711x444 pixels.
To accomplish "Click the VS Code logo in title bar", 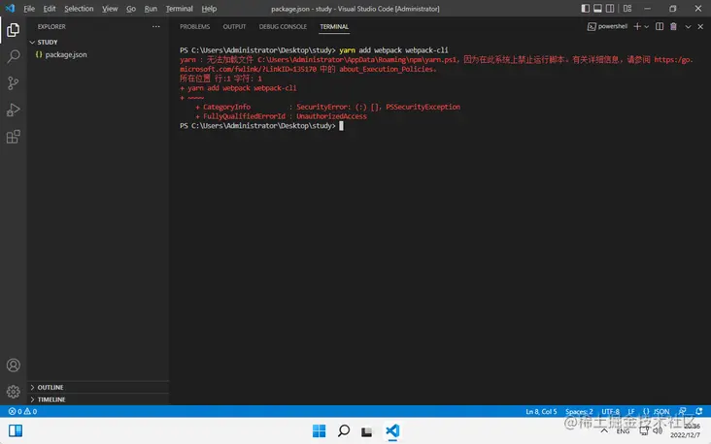I will (x=10, y=8).
